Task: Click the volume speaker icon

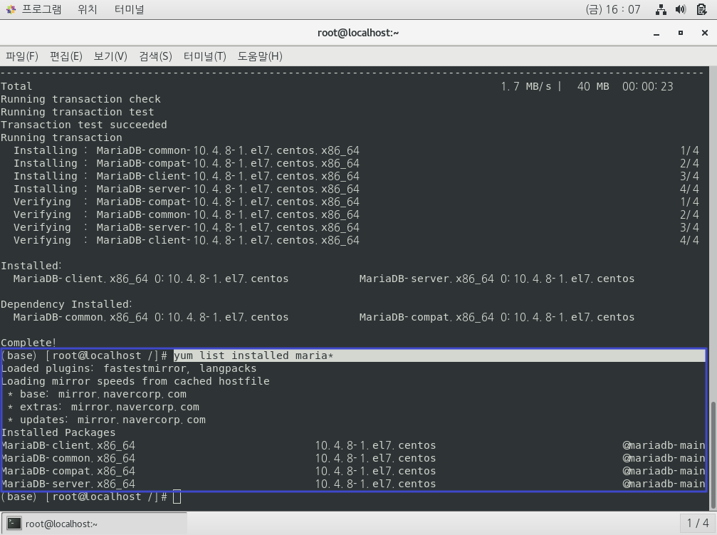Action: (681, 9)
